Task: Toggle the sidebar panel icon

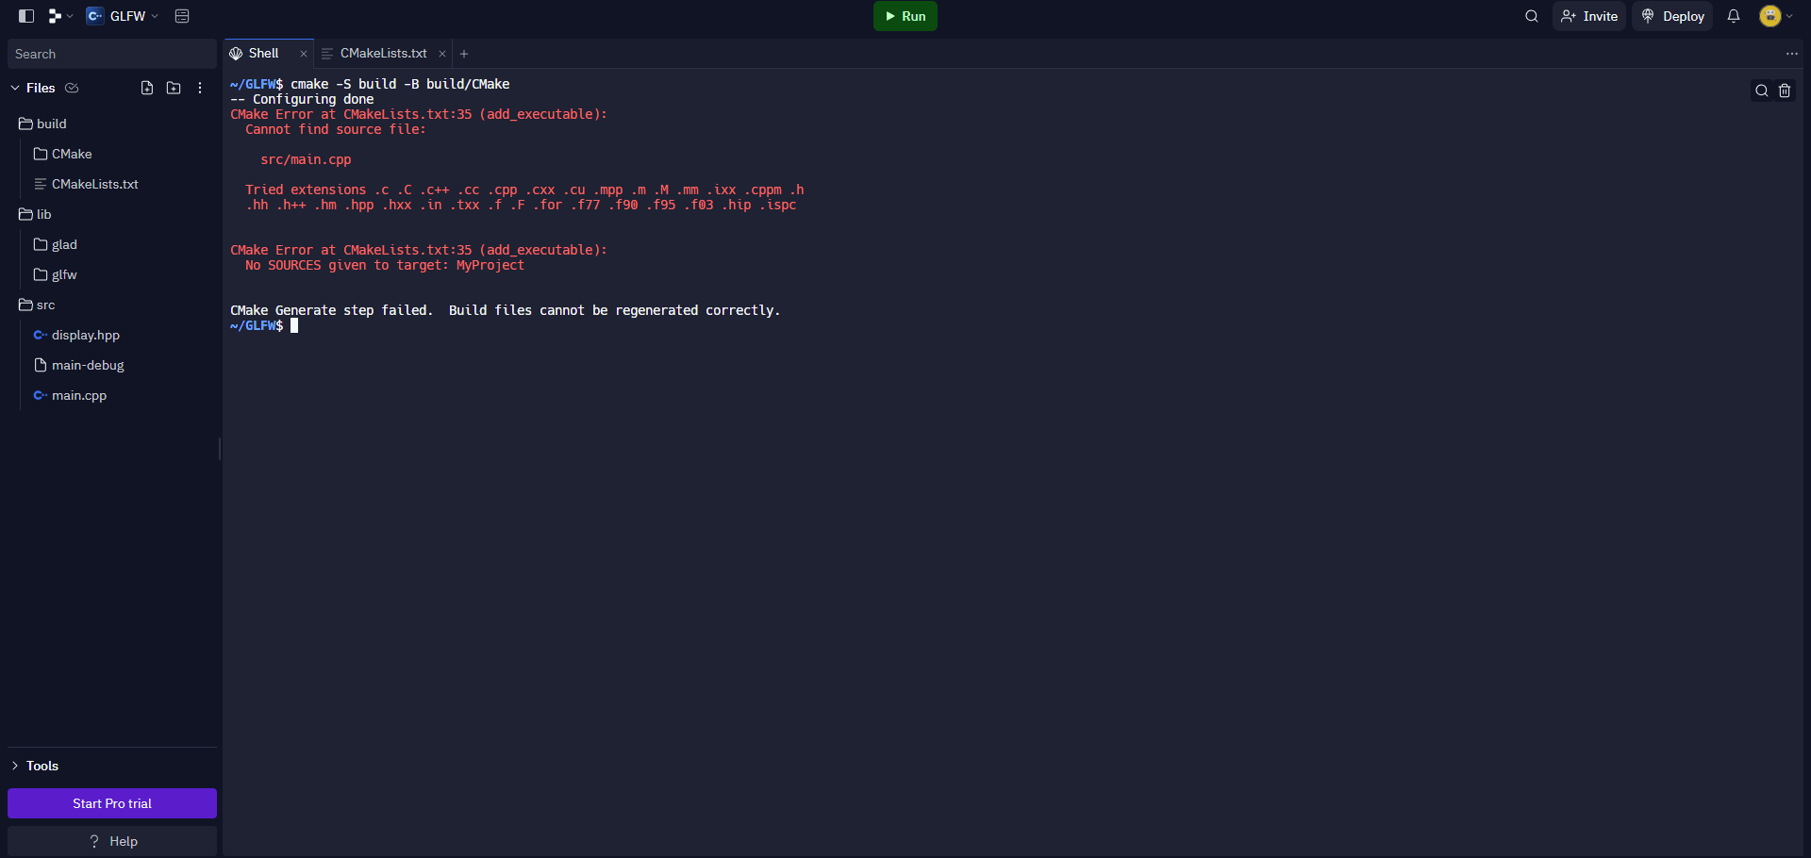Action: (x=26, y=16)
